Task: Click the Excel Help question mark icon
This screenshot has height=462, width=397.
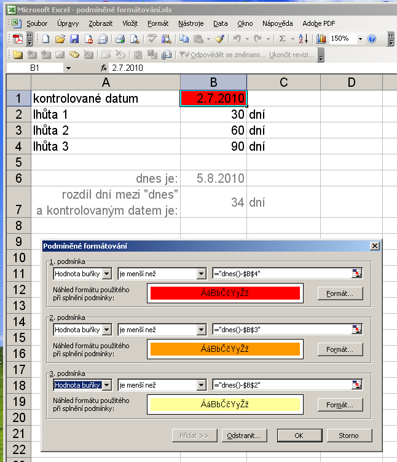Action: click(x=372, y=39)
